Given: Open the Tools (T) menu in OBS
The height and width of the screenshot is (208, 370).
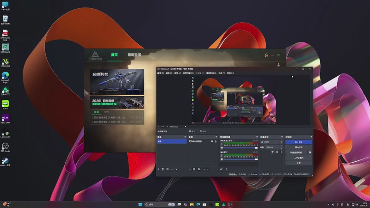Looking at the screenshot, I should tap(222, 73).
